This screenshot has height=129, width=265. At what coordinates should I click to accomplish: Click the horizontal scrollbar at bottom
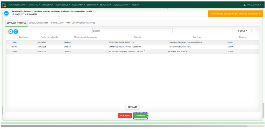coord(124,126)
